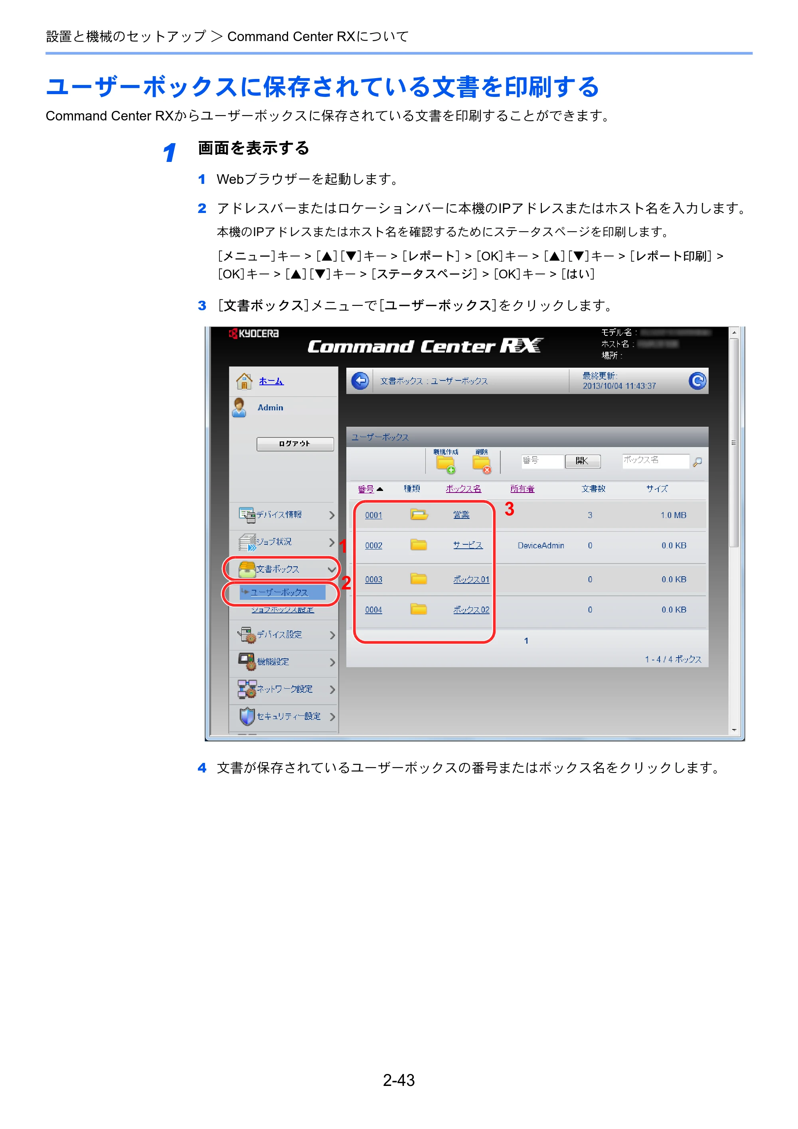Viewport: 798px width, 1129px height.
Task: Click the open folder icon for box 0001
Action: coord(419,515)
